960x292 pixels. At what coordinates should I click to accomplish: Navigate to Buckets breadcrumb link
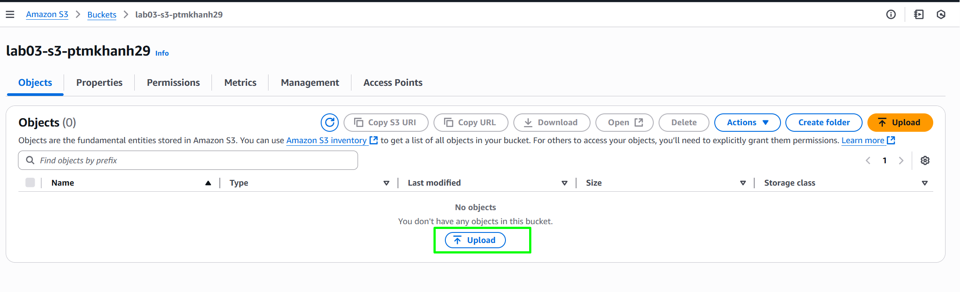click(102, 15)
